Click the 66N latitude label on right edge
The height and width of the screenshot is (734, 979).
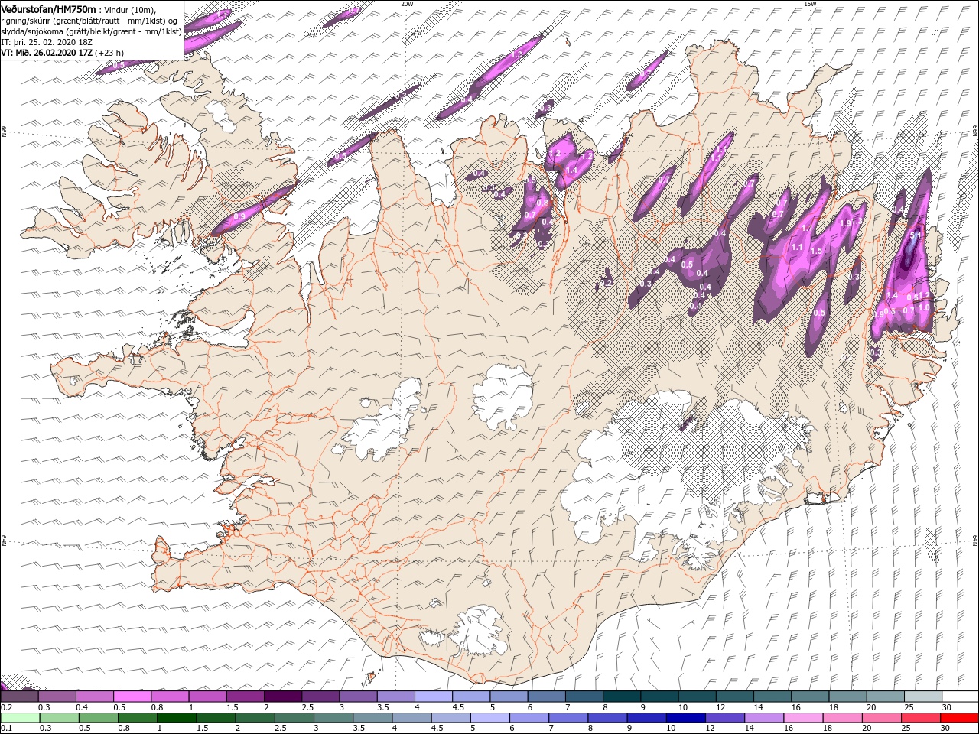click(x=975, y=132)
